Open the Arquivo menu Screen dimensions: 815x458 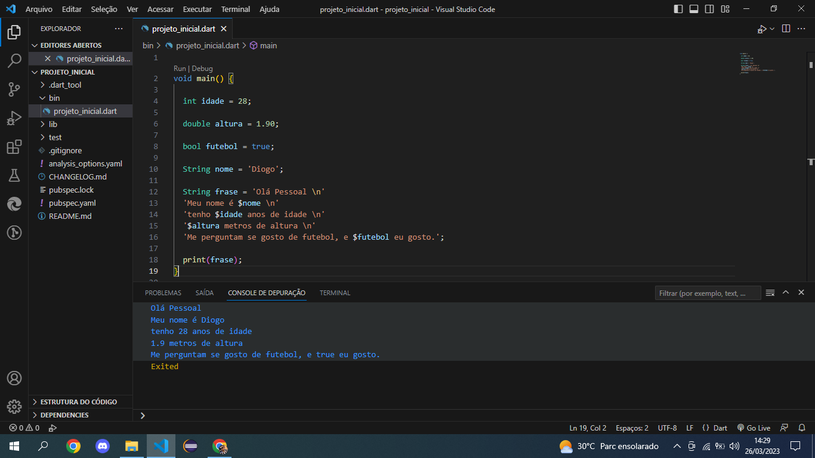[39, 9]
